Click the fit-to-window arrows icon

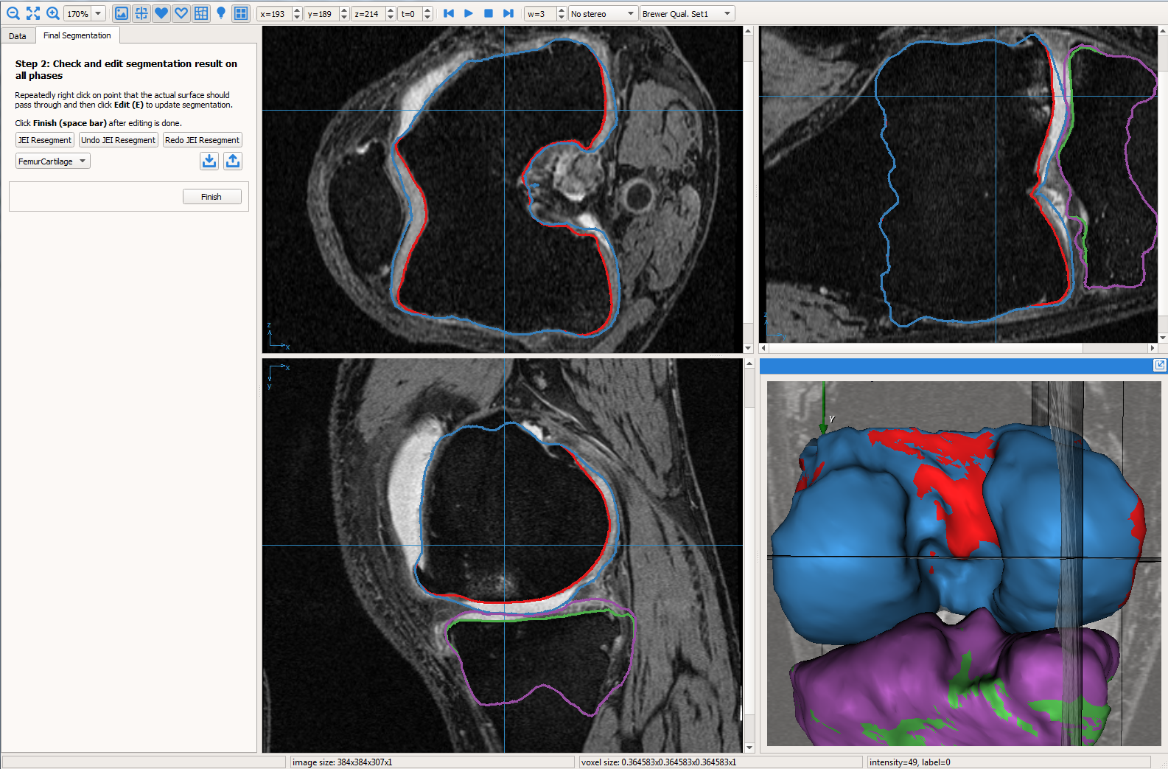pos(33,13)
